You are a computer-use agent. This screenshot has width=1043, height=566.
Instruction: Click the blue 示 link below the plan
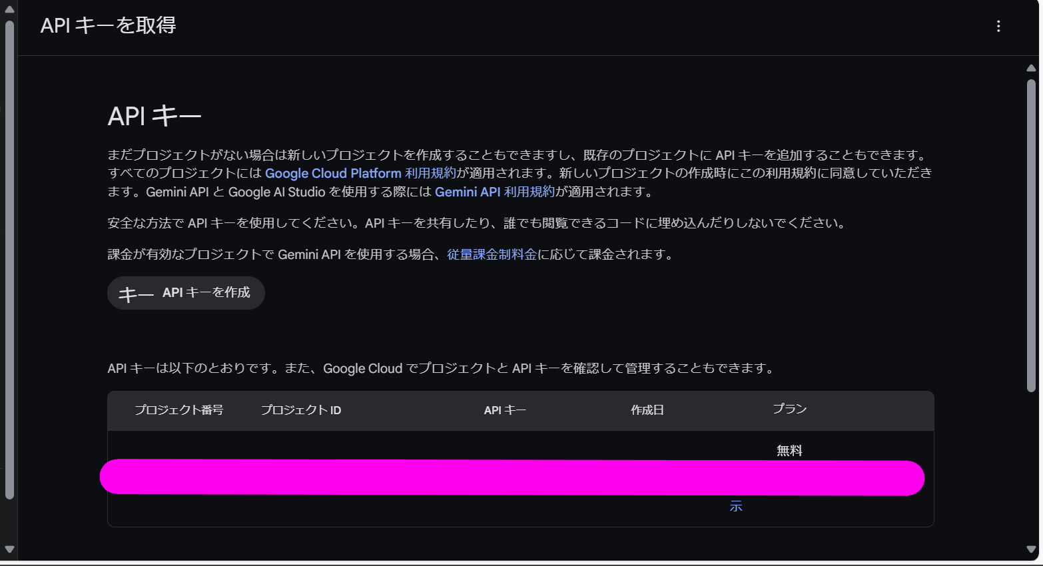(x=736, y=507)
